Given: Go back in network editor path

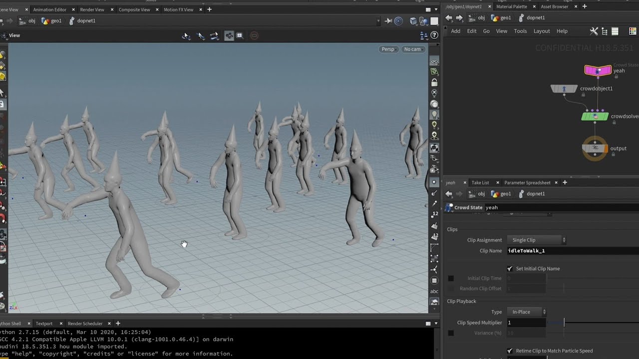Looking at the screenshot, I should [449, 18].
